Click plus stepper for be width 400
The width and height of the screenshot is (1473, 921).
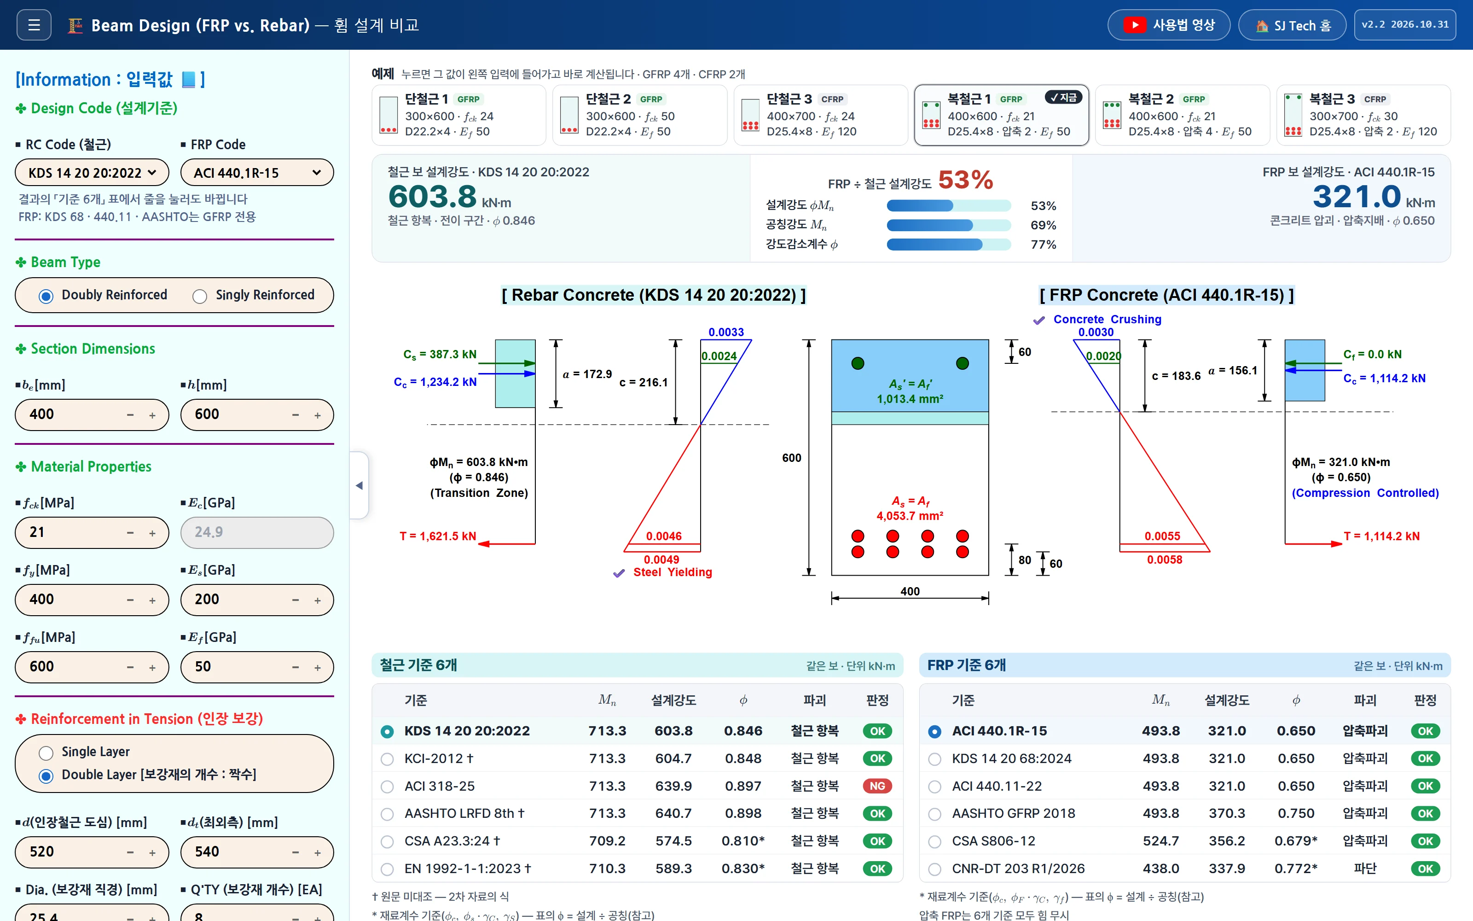click(152, 415)
